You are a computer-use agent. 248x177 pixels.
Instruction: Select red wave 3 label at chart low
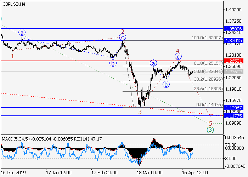coord(140,112)
